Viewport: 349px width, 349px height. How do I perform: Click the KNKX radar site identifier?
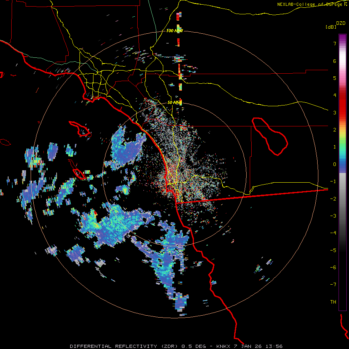[224, 346]
